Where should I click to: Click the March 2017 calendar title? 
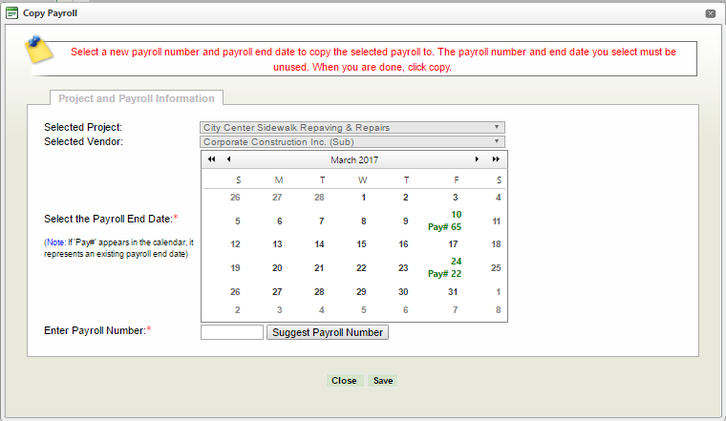(x=353, y=159)
